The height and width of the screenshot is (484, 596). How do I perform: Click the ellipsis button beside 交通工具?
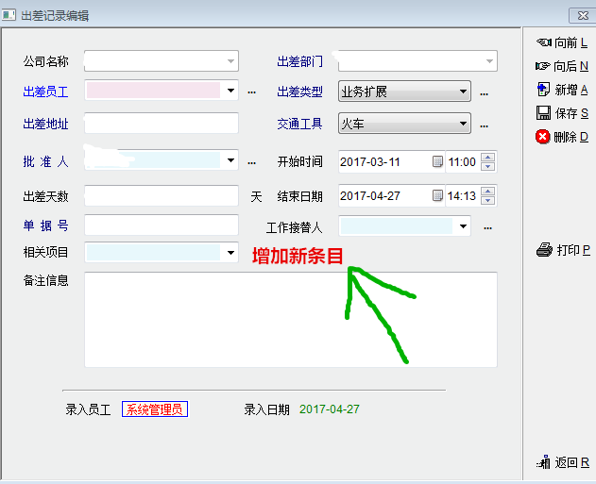[485, 125]
